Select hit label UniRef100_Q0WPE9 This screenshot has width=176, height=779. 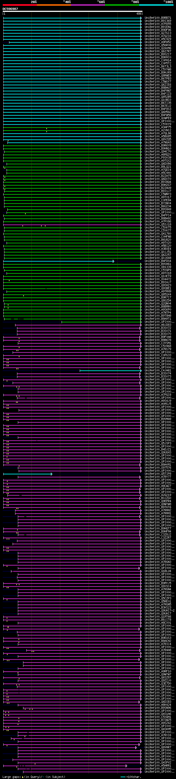(158, 118)
